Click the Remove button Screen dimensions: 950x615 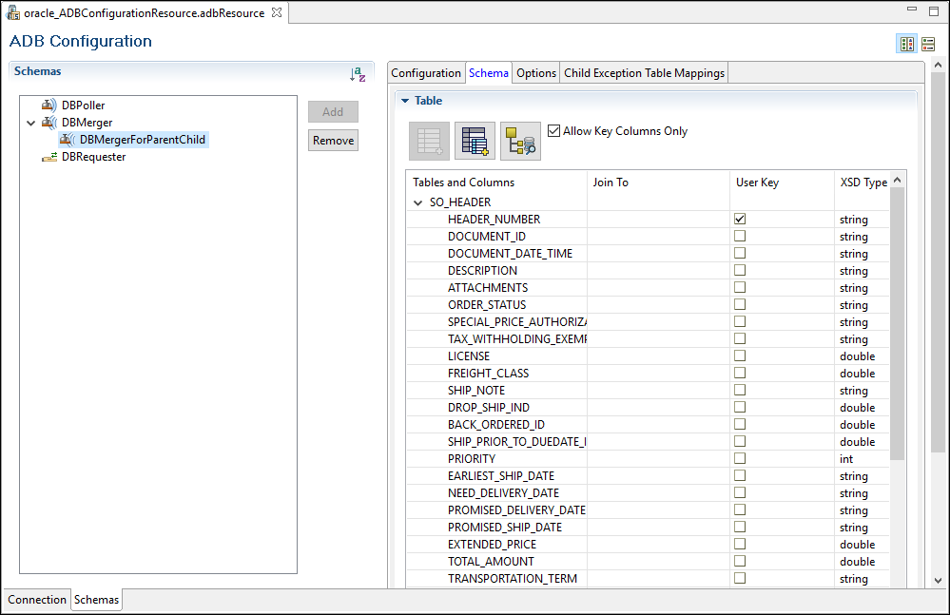click(333, 140)
